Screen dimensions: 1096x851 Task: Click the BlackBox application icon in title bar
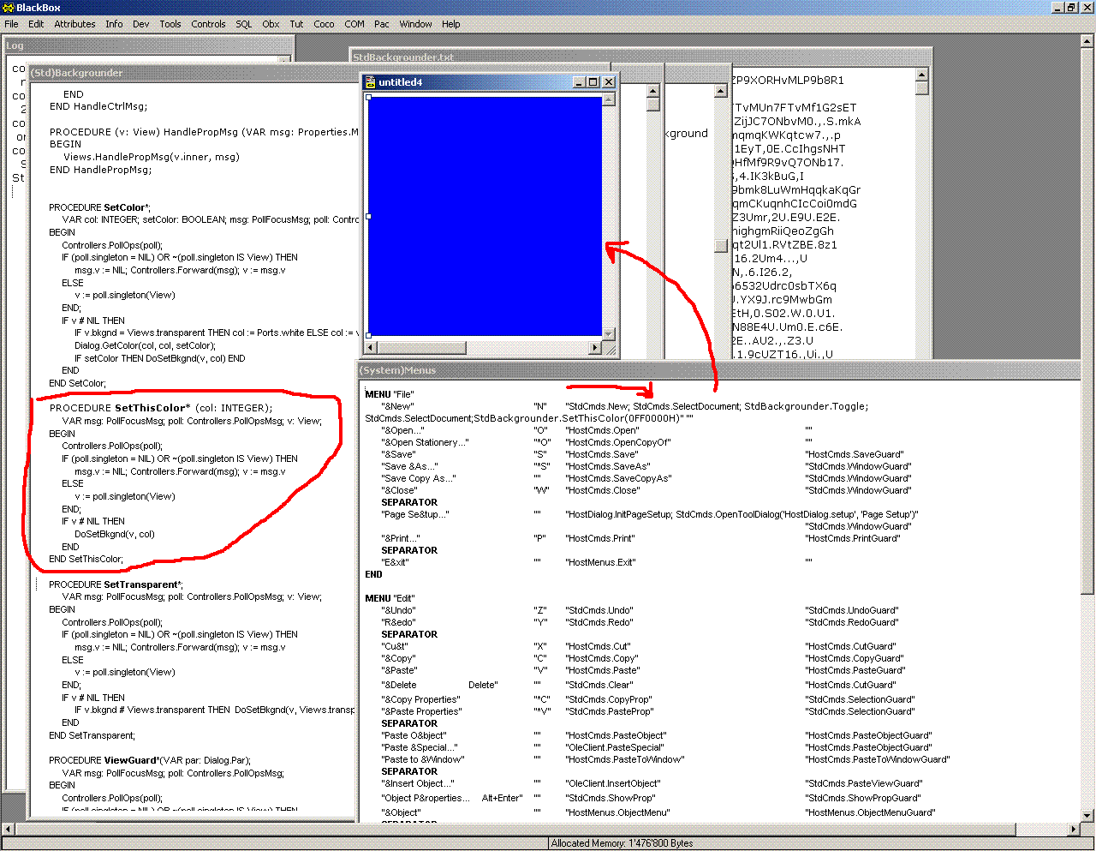pos(8,8)
